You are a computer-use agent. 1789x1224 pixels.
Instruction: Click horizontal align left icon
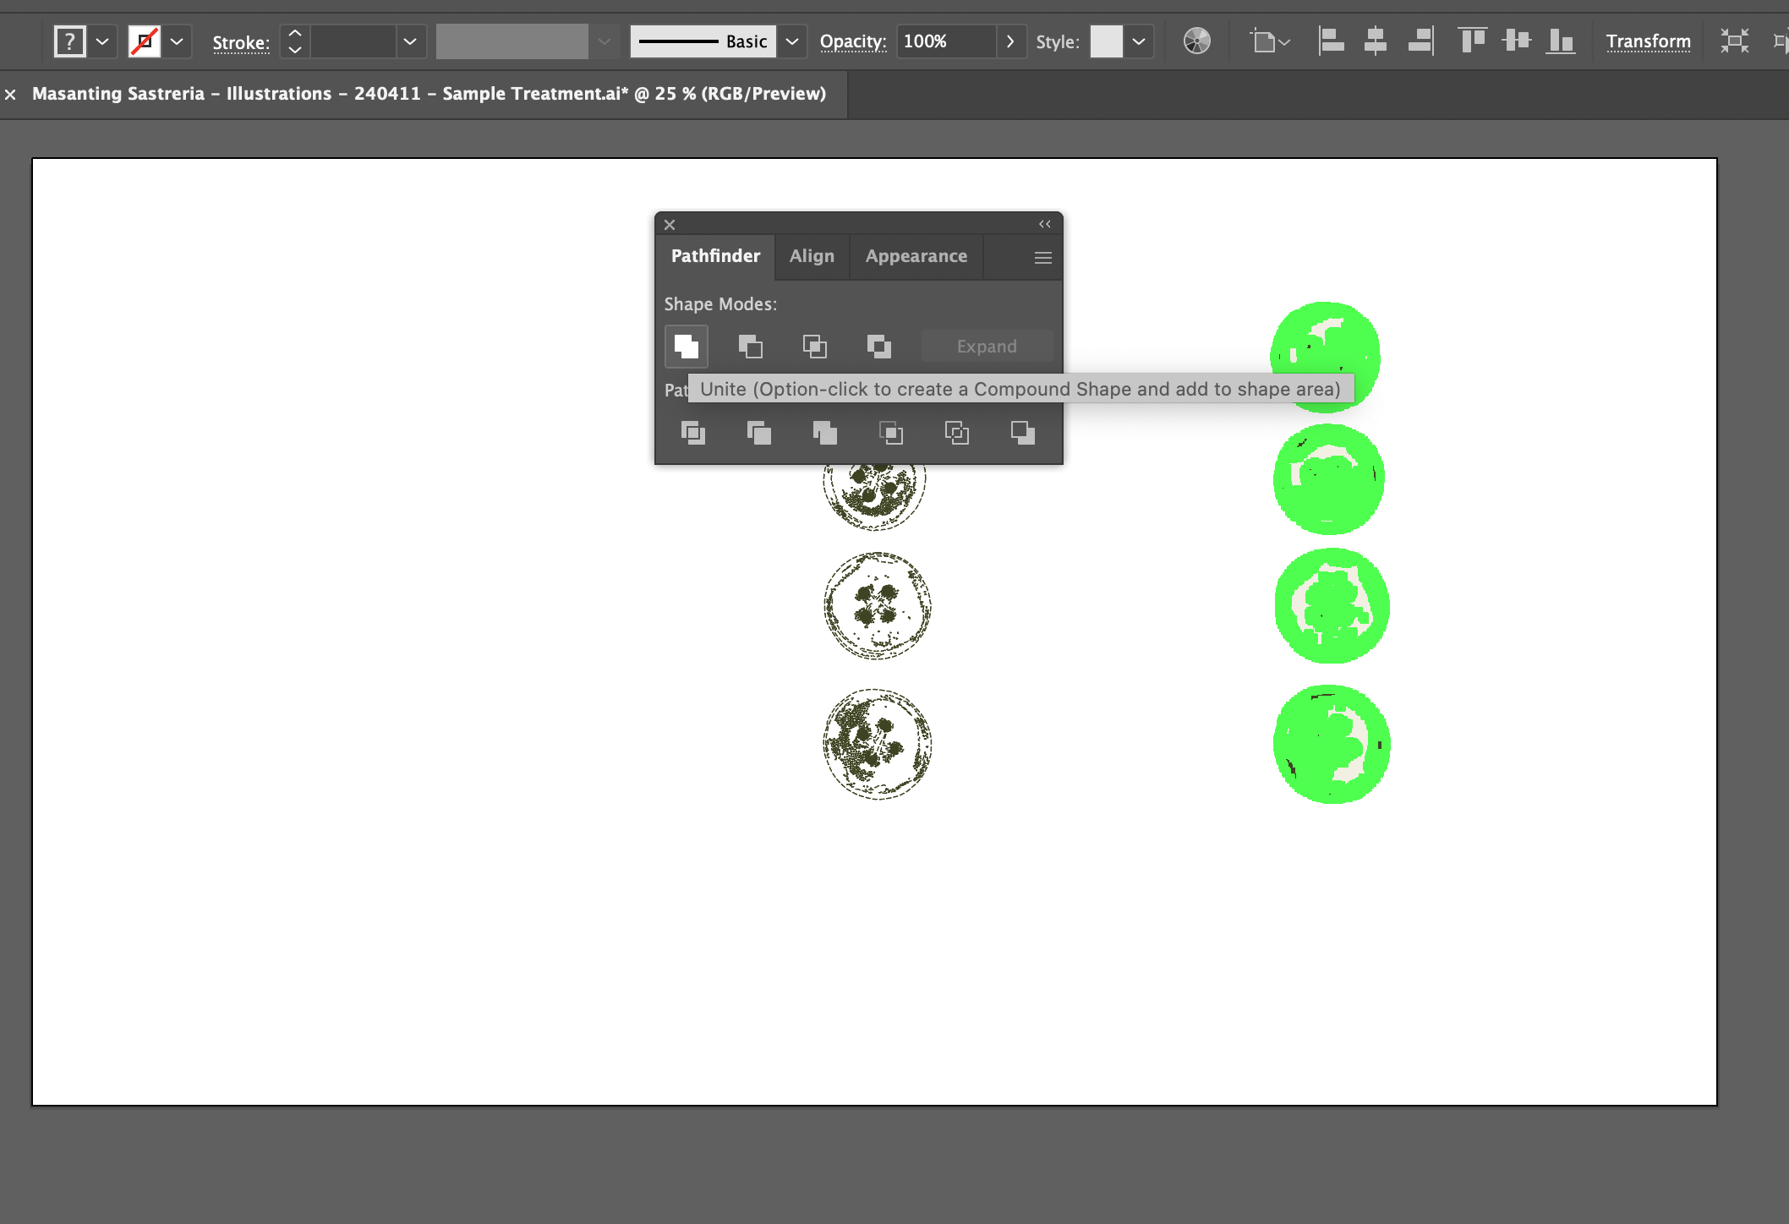pyautogui.click(x=1331, y=41)
